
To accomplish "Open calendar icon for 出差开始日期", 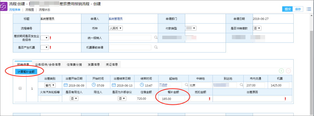I will [65, 85].
